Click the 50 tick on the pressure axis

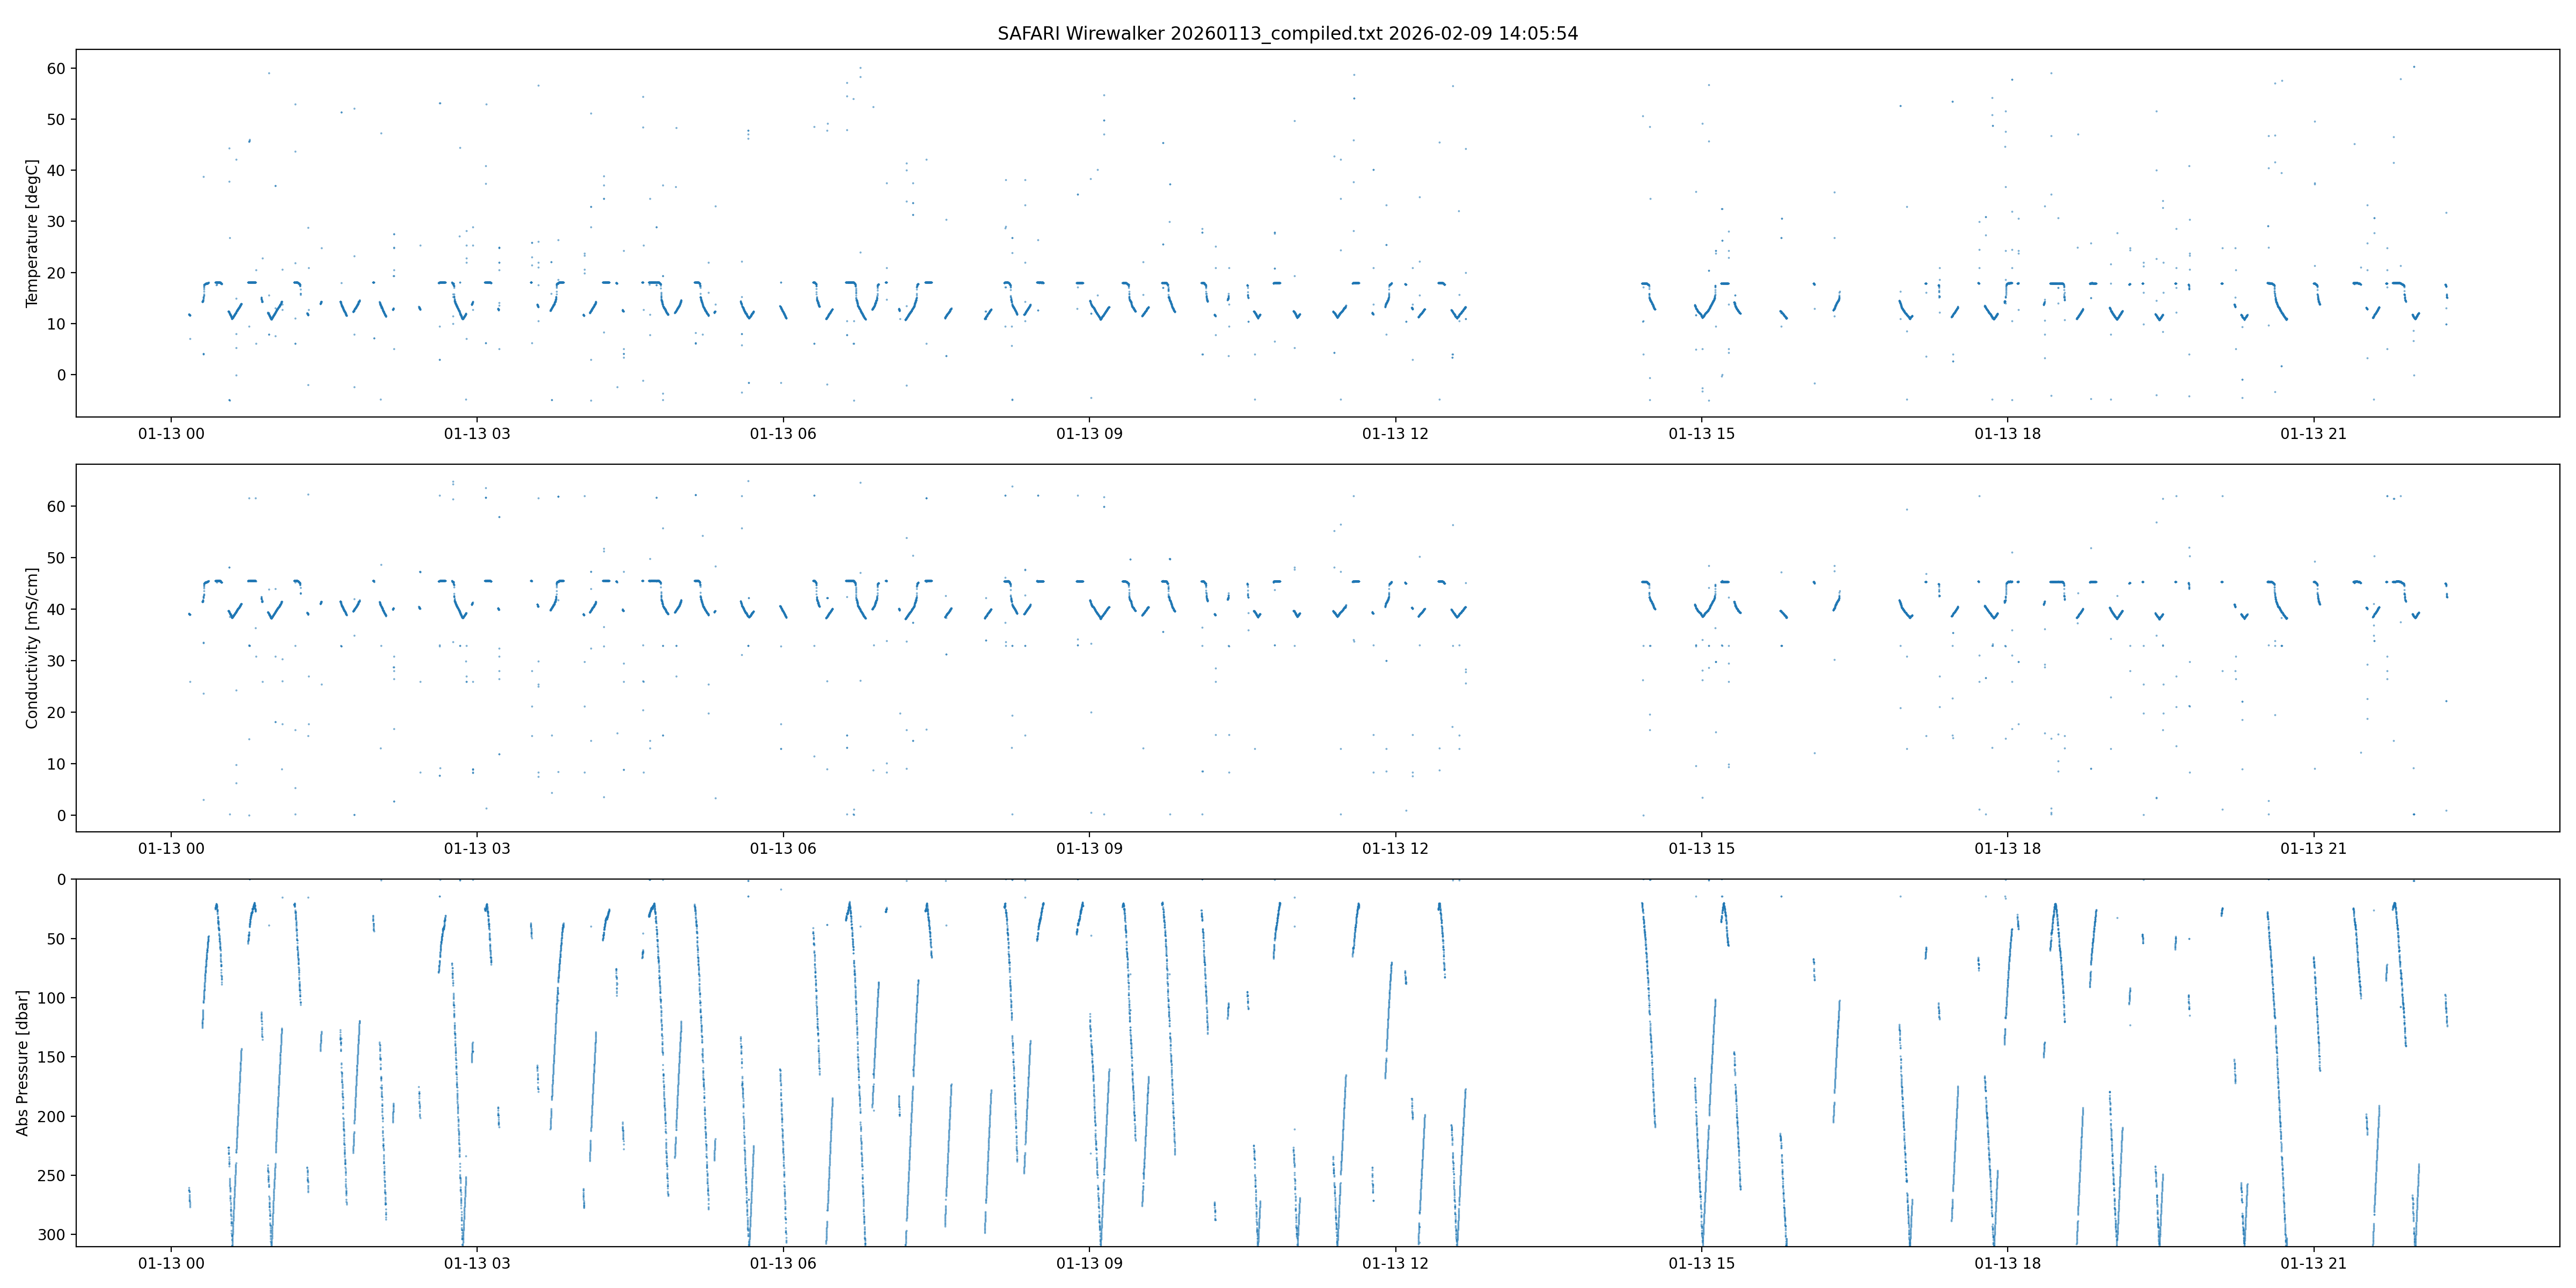[56, 939]
